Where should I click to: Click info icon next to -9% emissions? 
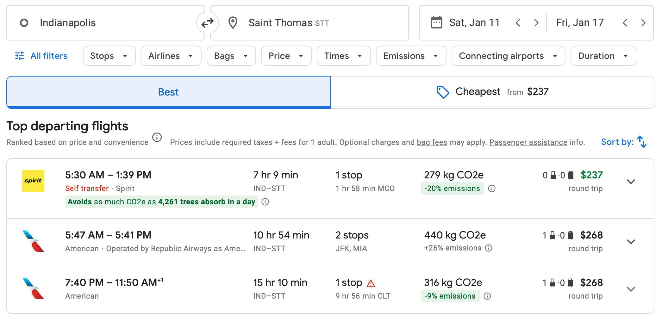point(487,296)
